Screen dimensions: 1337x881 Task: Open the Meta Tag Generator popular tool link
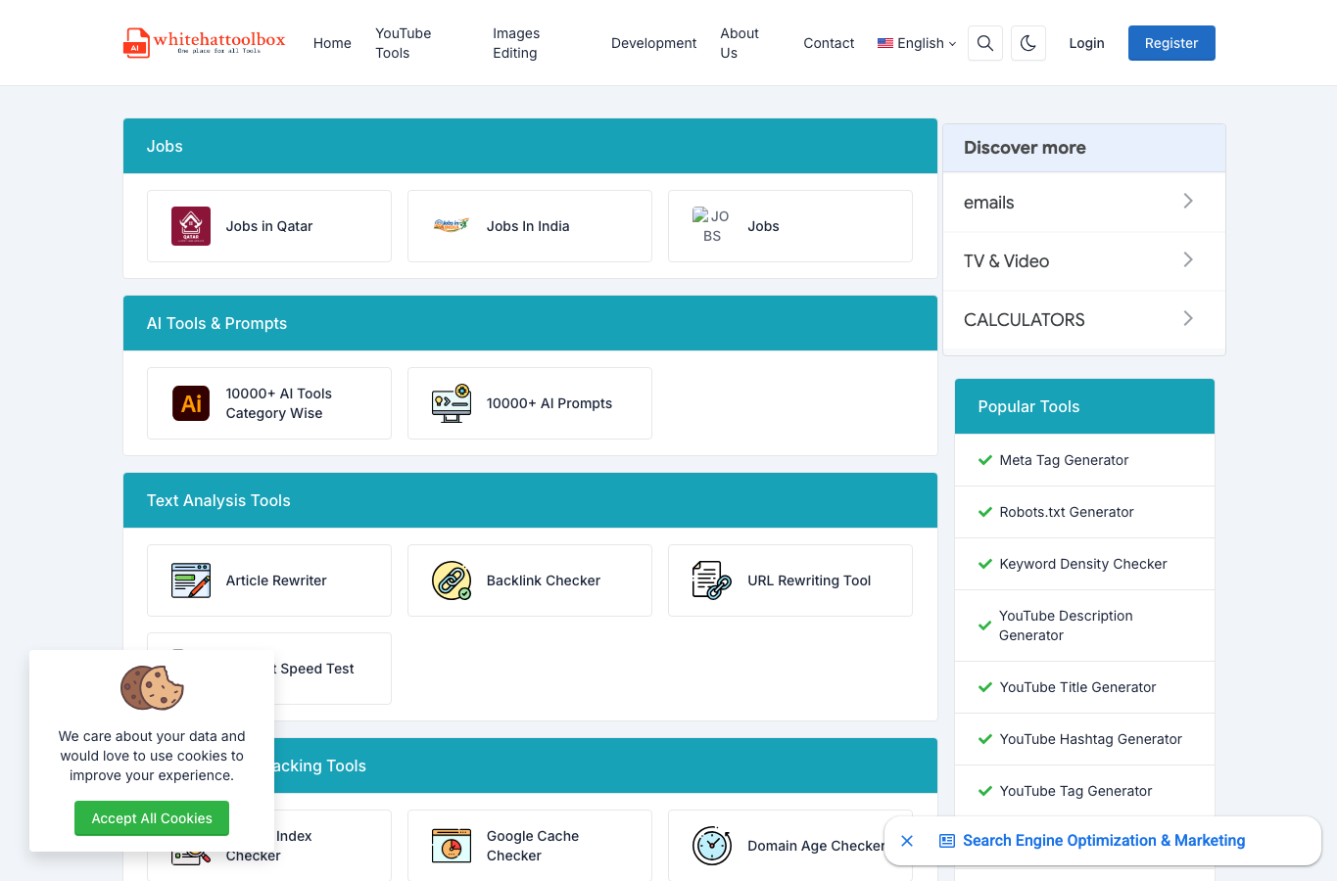pyautogui.click(x=1064, y=460)
